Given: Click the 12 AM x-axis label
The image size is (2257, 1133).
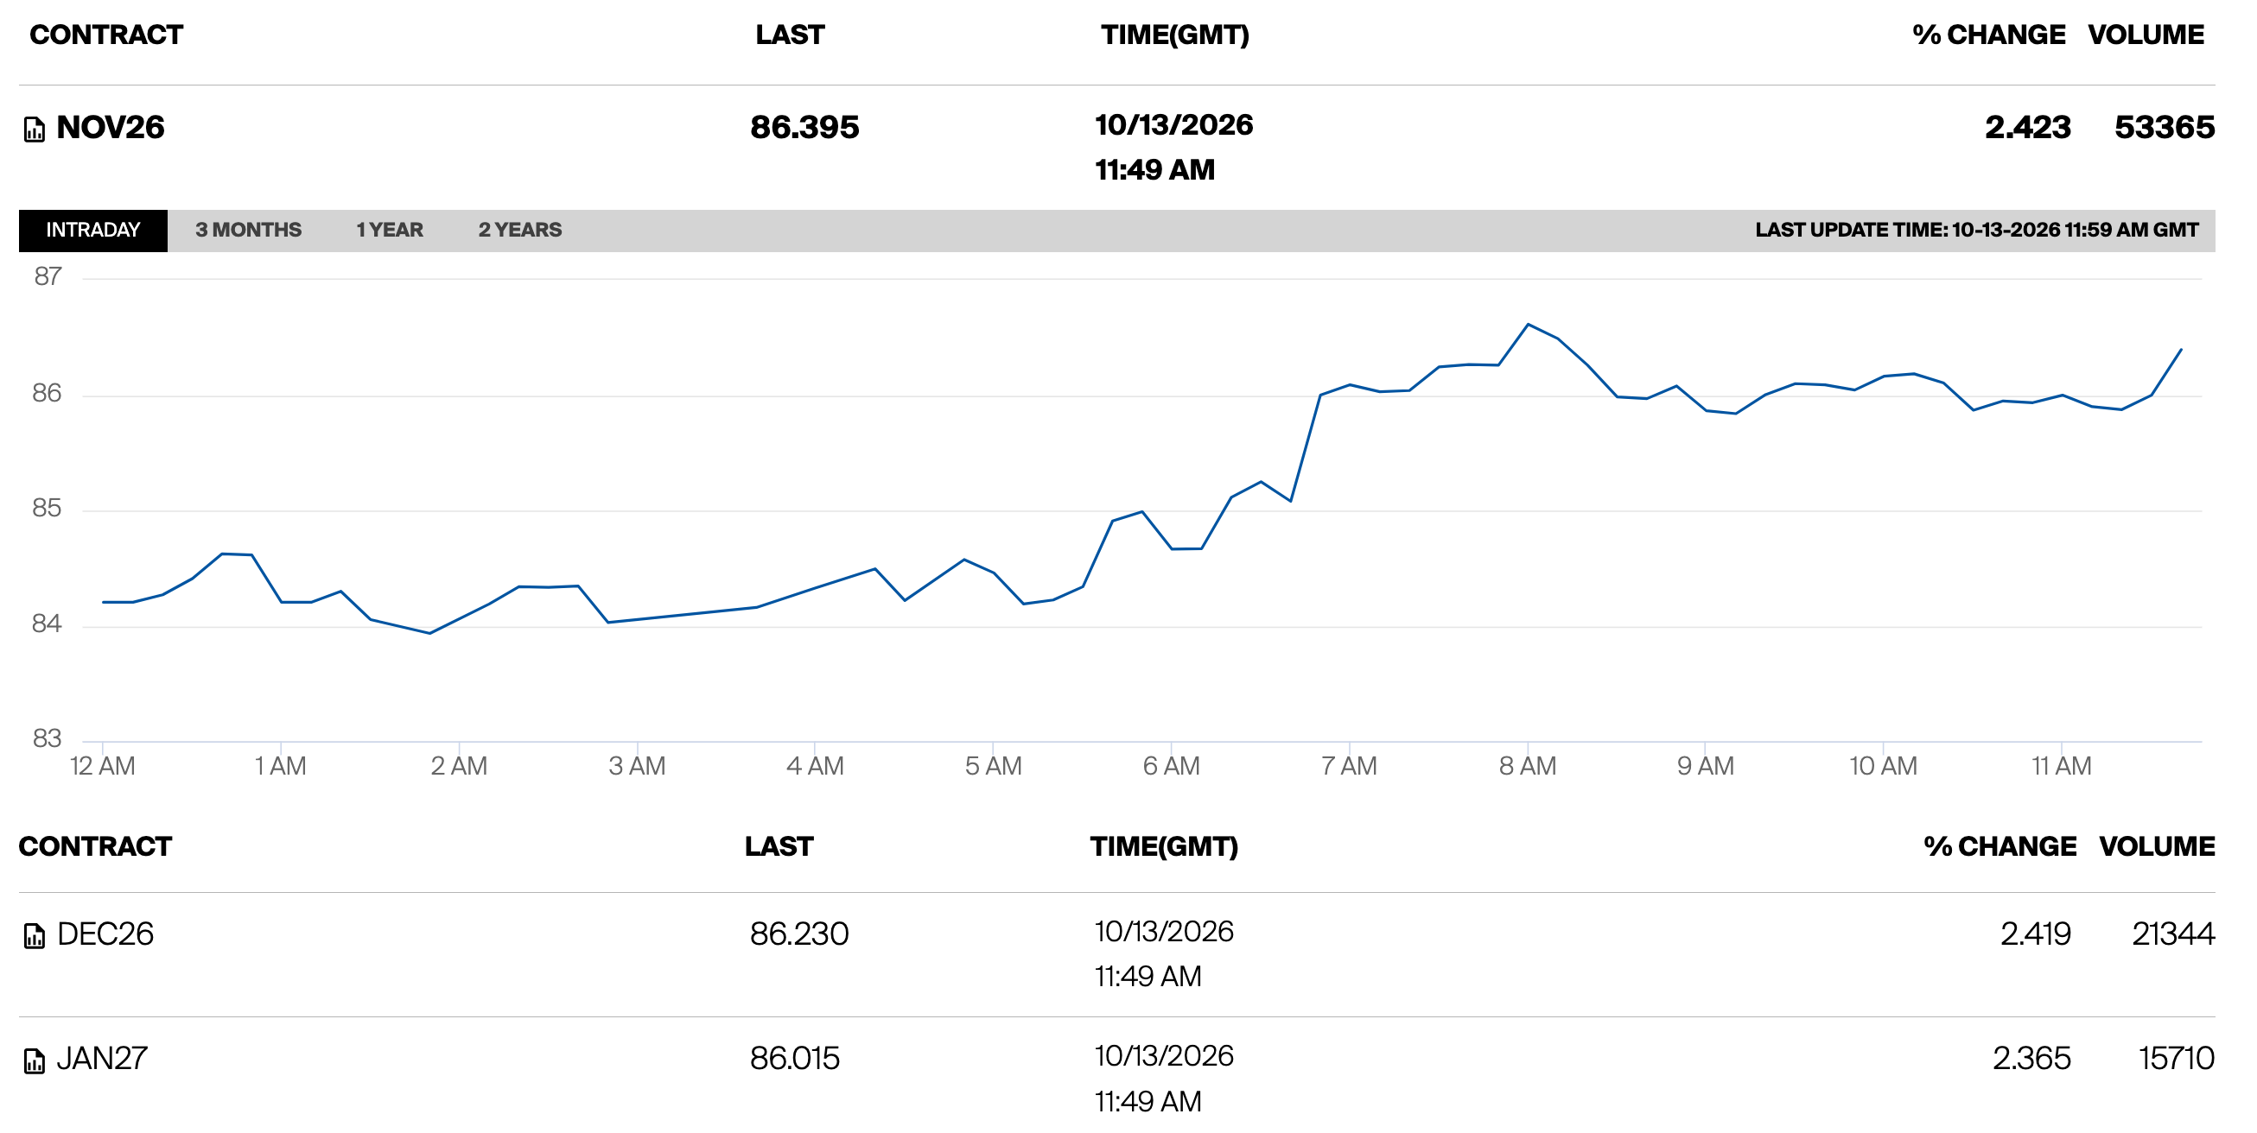Looking at the screenshot, I should pyautogui.click(x=103, y=767).
